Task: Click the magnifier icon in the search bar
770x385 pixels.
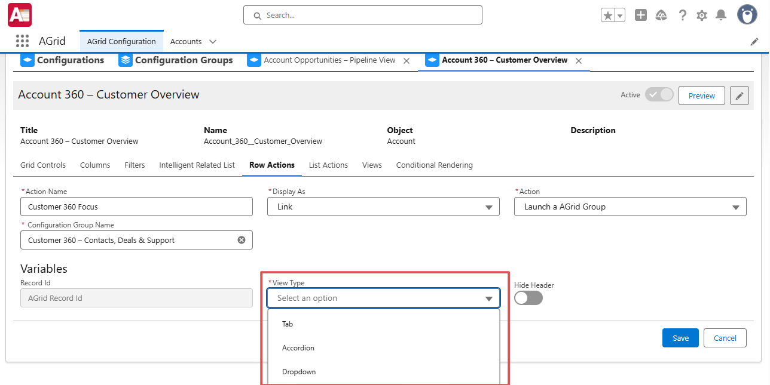Action: (258, 16)
